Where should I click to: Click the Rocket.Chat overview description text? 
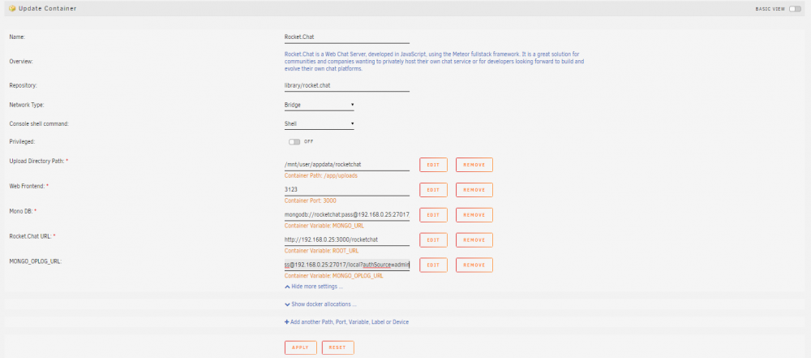[x=434, y=61]
